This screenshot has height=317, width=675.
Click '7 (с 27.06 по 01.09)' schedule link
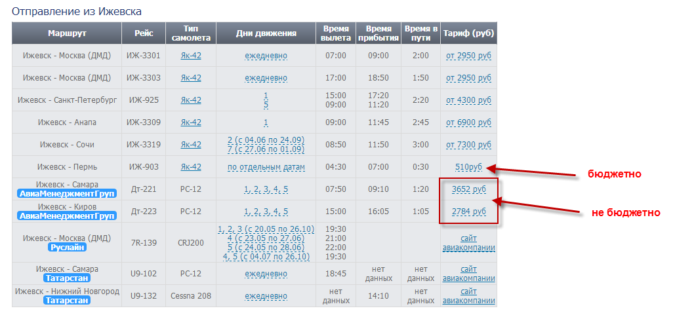tap(266, 149)
